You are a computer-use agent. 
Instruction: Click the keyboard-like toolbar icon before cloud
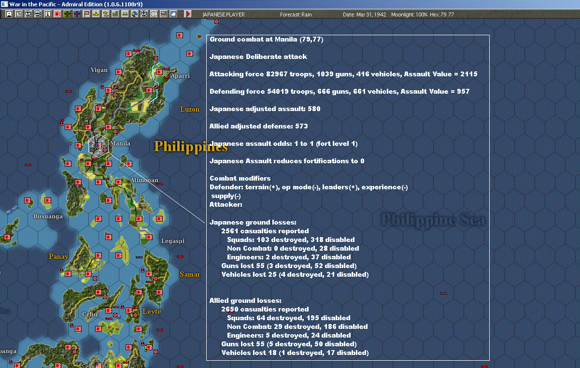coord(164,14)
